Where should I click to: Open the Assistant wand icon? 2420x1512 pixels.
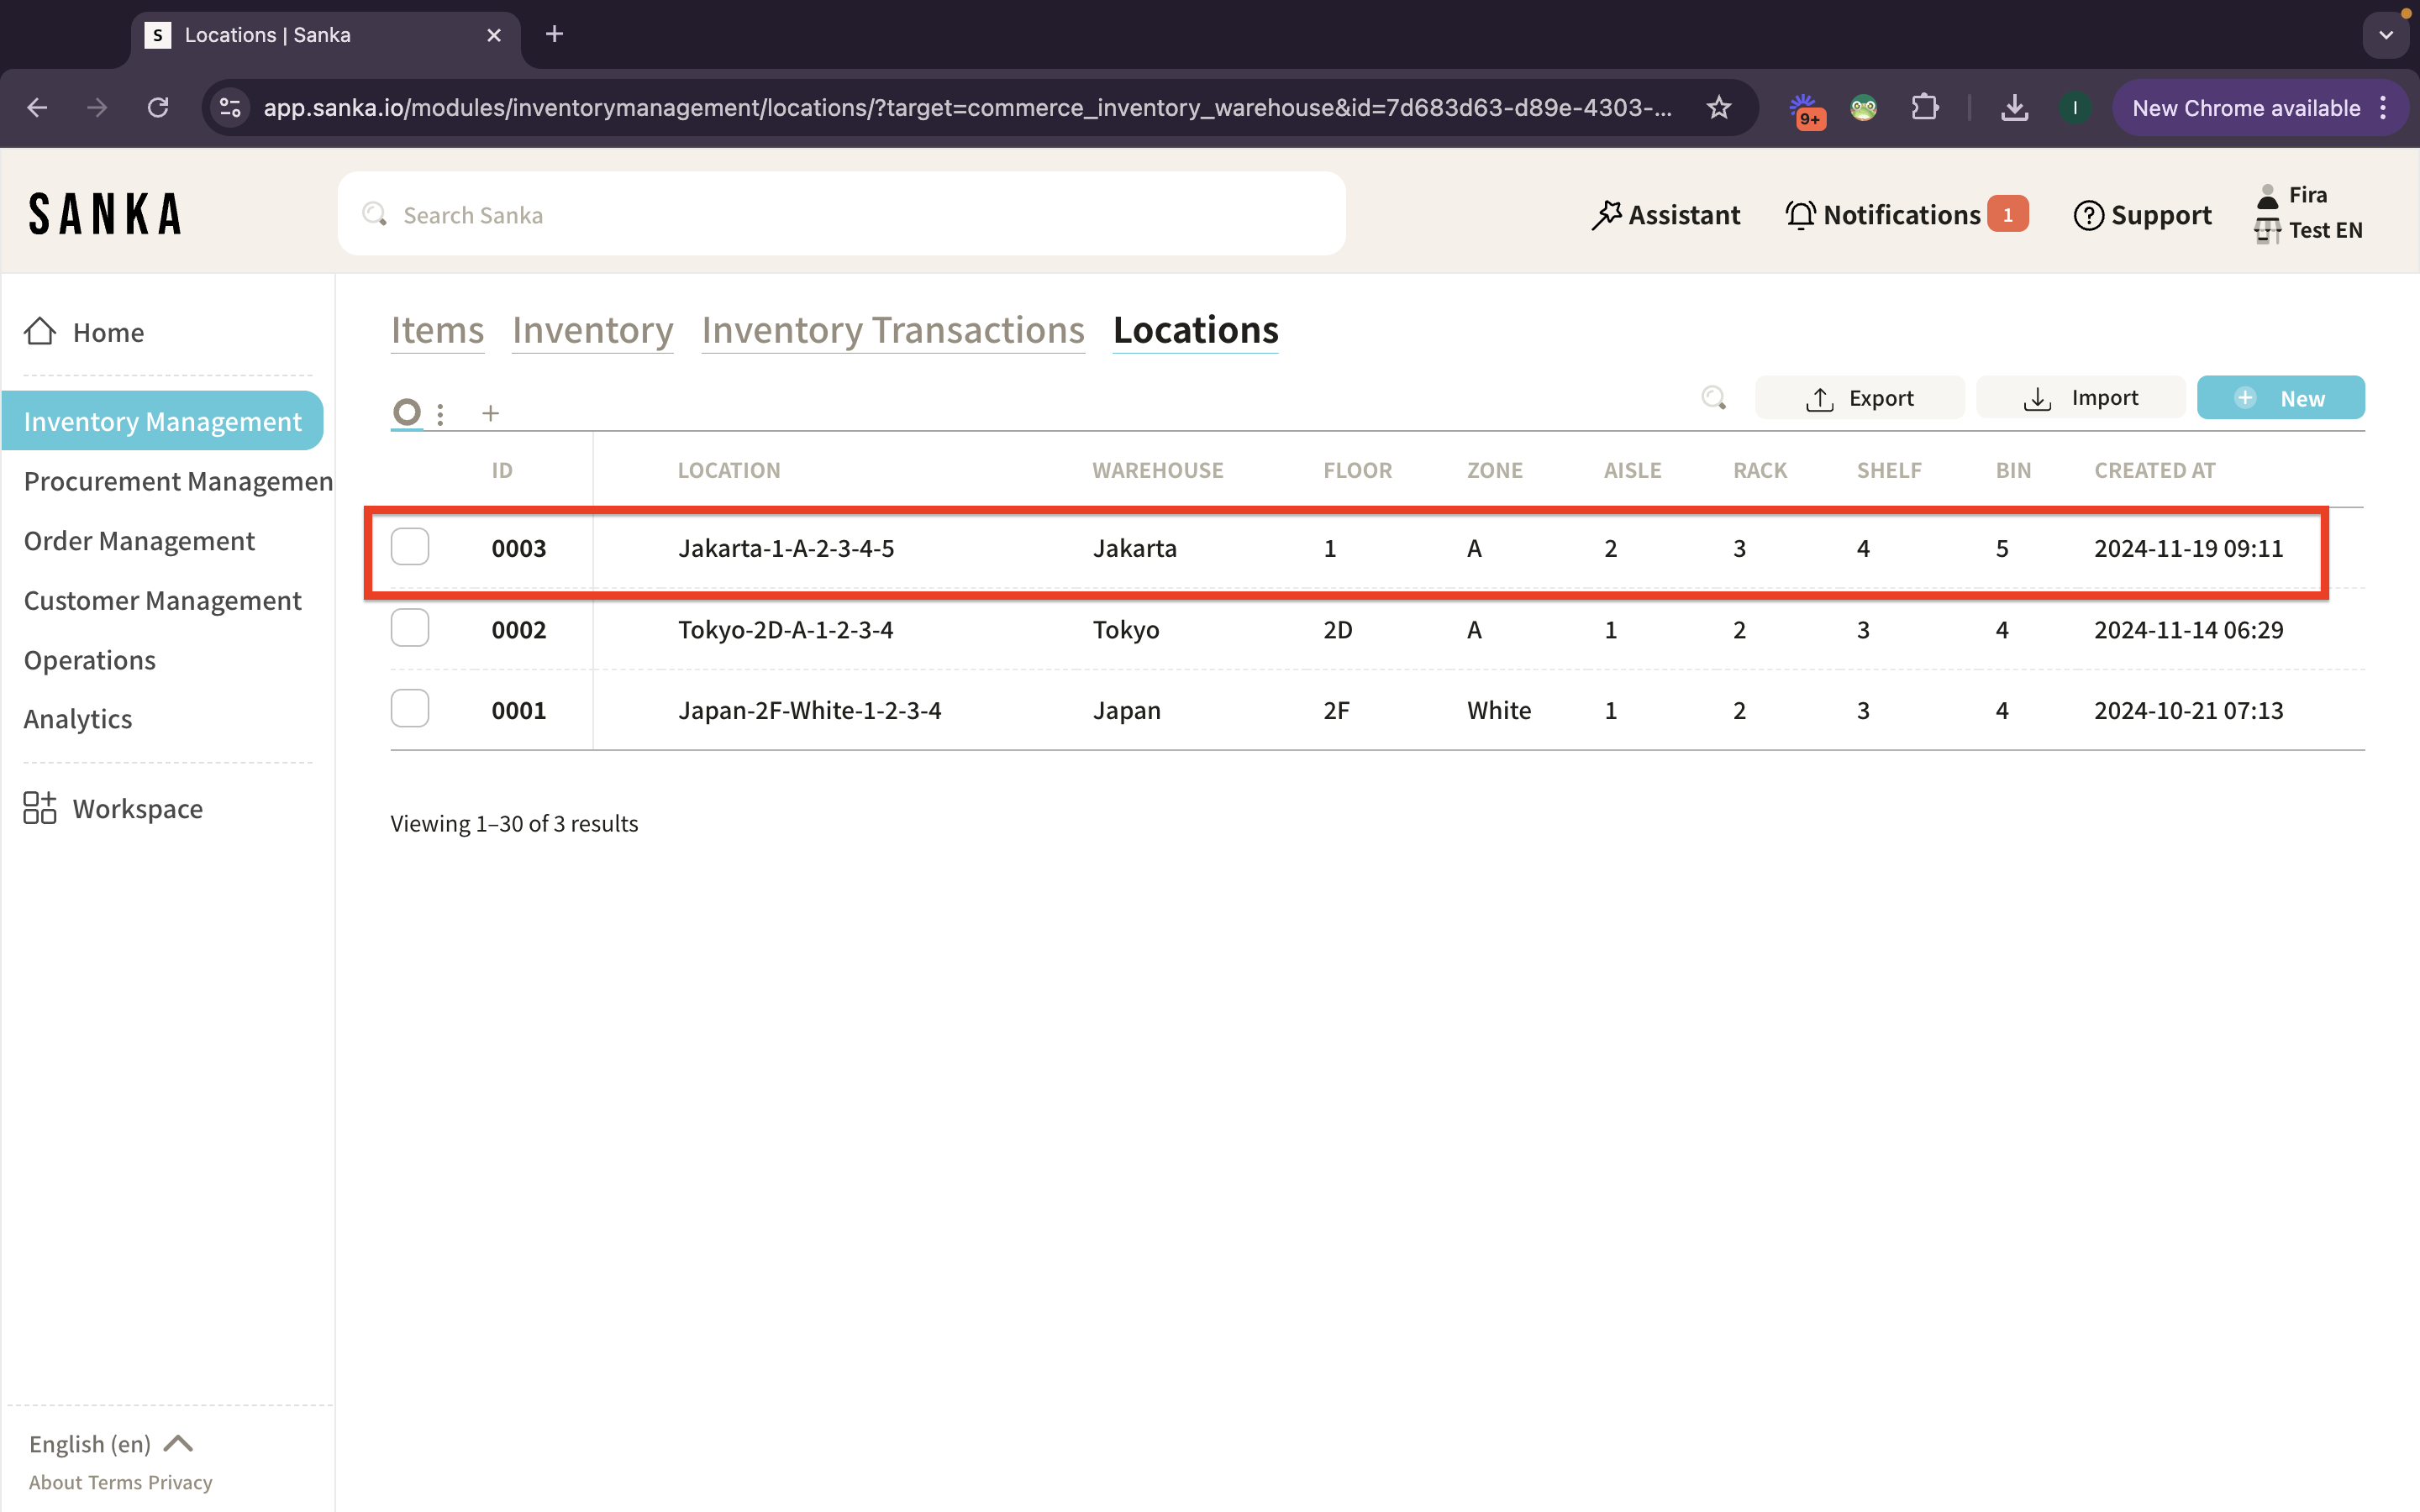pyautogui.click(x=1606, y=215)
